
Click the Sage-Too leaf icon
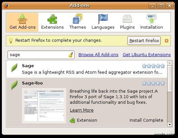pos(14,85)
